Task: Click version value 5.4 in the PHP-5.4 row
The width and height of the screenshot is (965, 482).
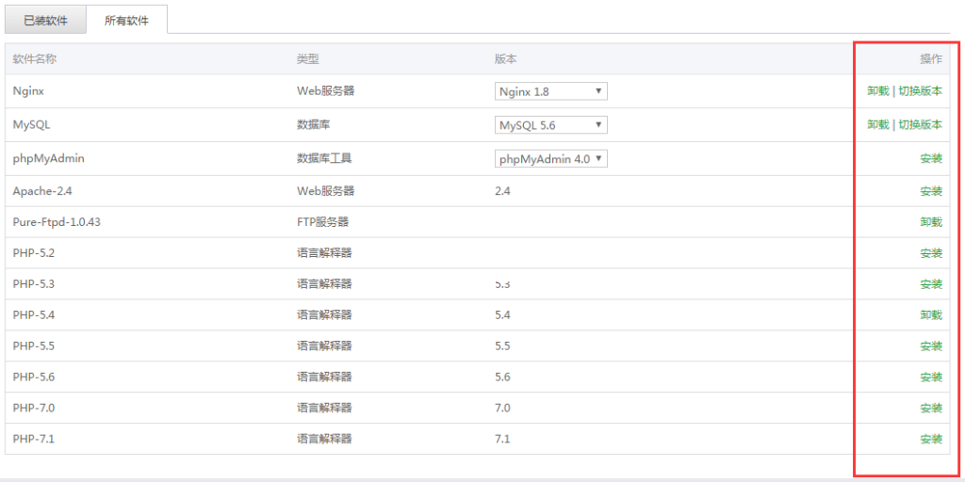Action: [502, 314]
